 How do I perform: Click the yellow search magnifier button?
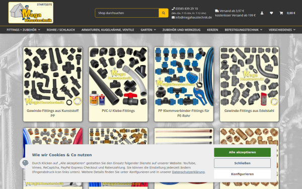(x=163, y=13)
